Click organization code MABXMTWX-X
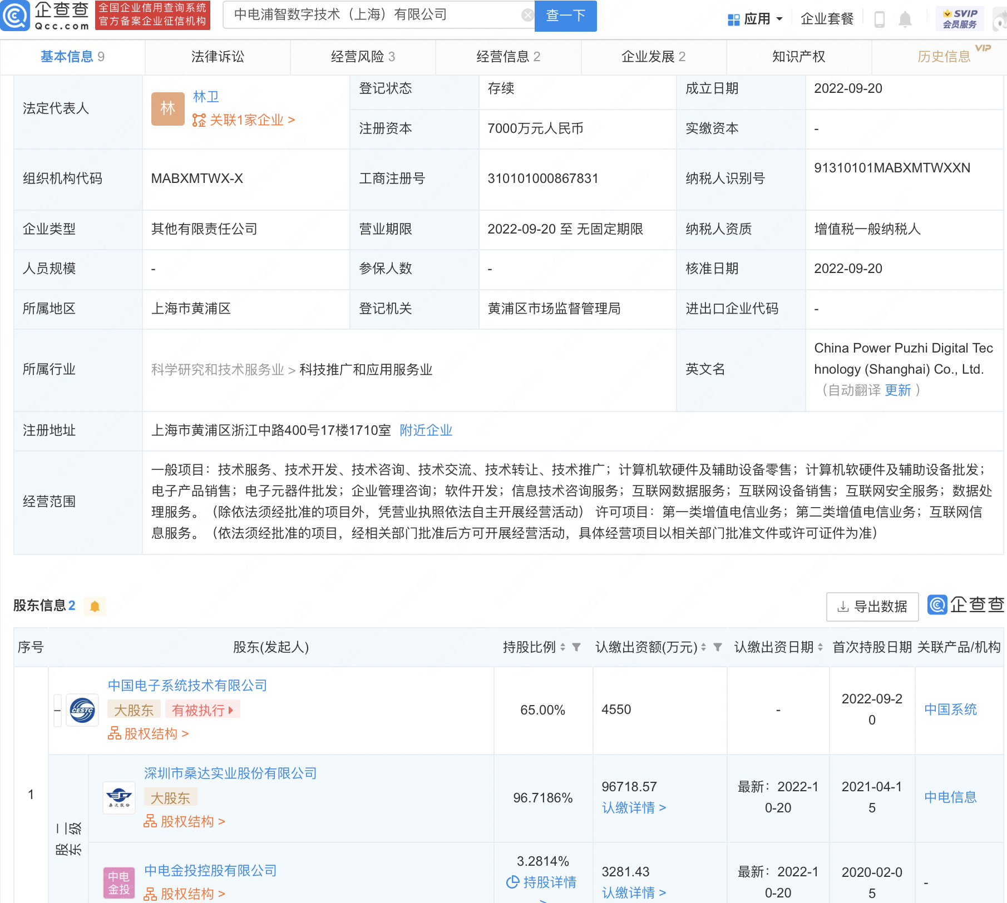 tap(197, 178)
